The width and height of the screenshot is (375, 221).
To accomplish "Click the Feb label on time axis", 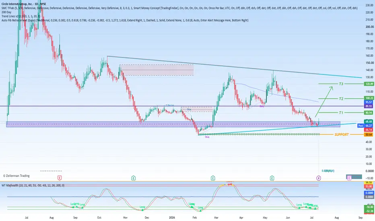I will pyautogui.click(x=195, y=218).
